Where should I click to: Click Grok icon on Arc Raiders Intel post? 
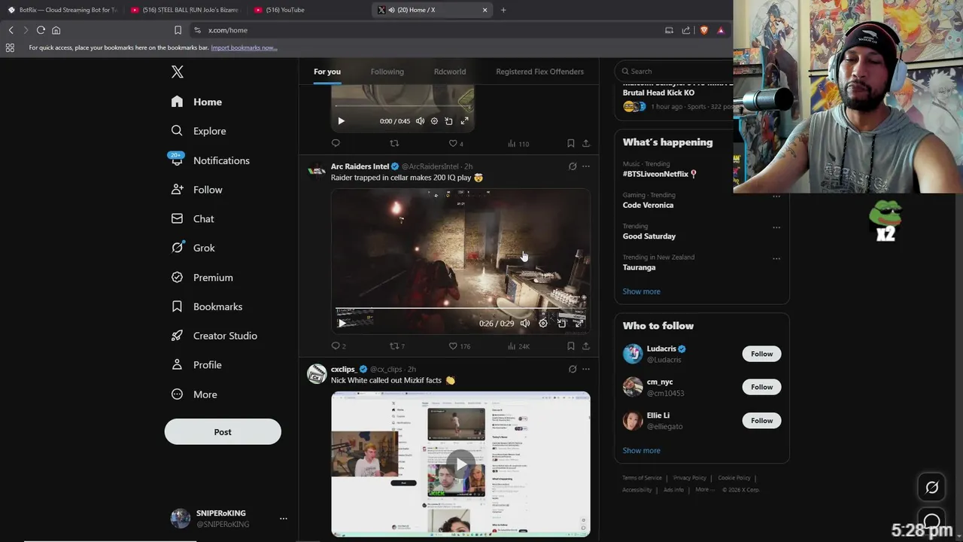pyautogui.click(x=573, y=166)
